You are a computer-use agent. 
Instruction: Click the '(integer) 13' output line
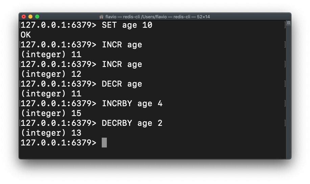point(51,133)
